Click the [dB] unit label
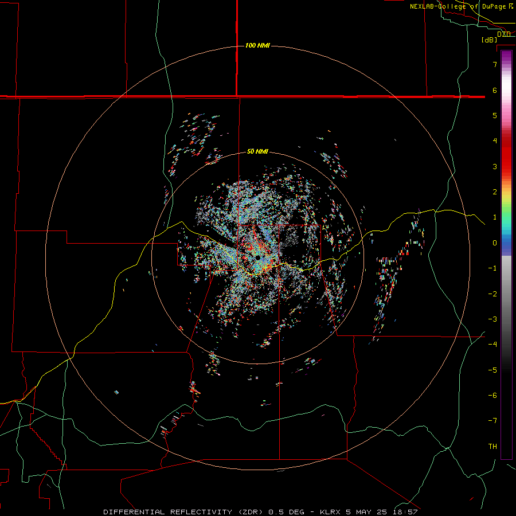The width and height of the screenshot is (516, 516). point(489,40)
